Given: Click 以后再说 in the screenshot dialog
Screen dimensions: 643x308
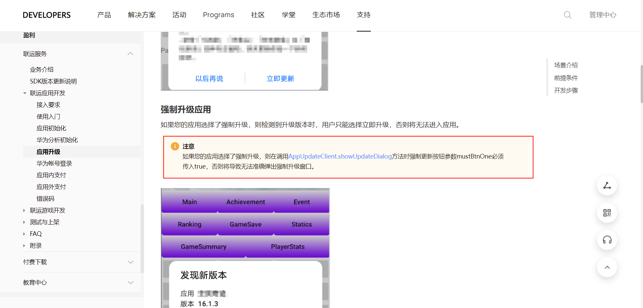Looking at the screenshot, I should coord(209,78).
